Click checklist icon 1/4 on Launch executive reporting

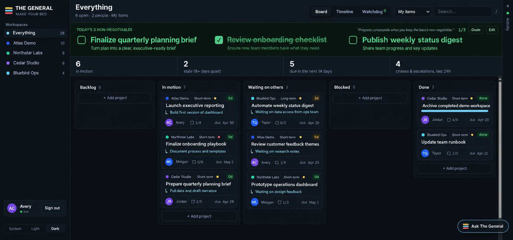(x=192, y=123)
